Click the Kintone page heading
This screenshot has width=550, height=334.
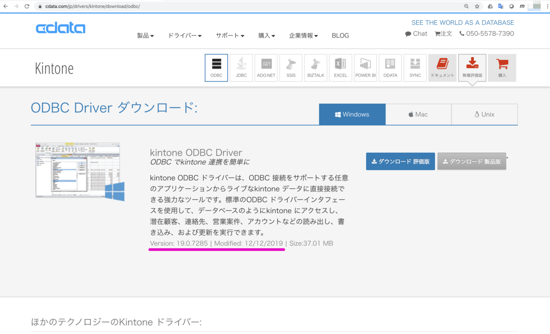coord(54,68)
